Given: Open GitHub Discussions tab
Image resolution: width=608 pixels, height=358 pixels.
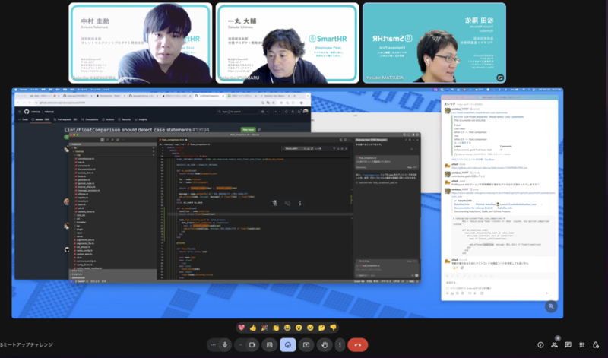Looking at the screenshot, I should coord(90,119).
